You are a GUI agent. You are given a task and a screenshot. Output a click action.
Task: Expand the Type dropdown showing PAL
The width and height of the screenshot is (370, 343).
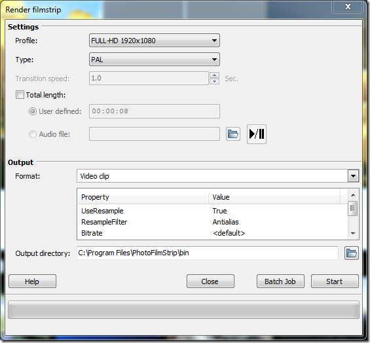point(155,60)
